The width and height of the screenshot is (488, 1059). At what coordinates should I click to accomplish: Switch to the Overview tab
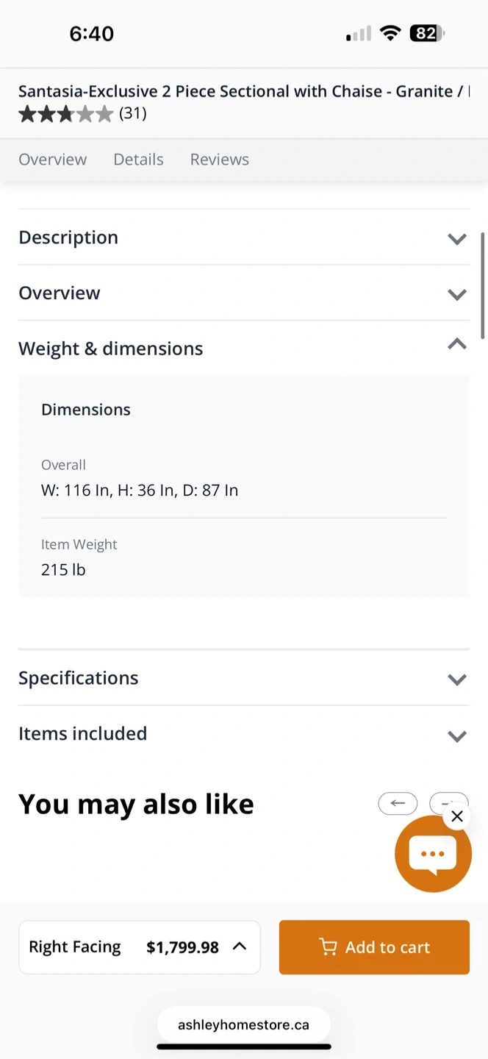coord(52,160)
